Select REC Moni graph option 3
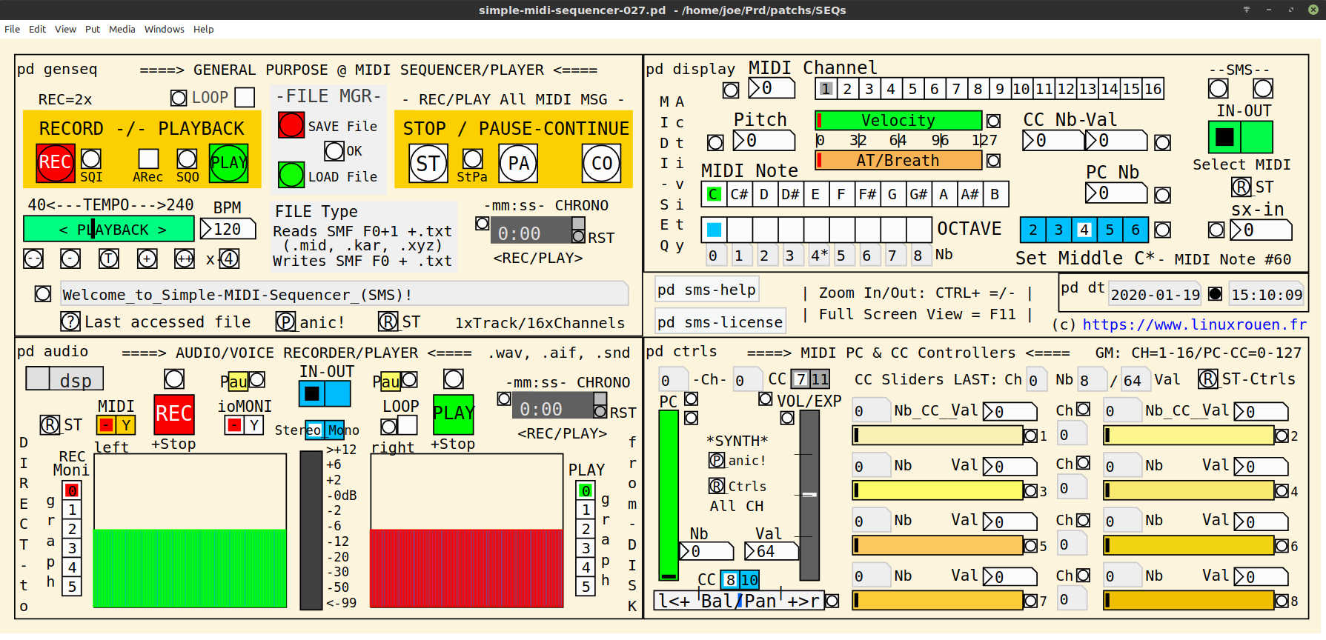The image size is (1326, 640). click(71, 548)
